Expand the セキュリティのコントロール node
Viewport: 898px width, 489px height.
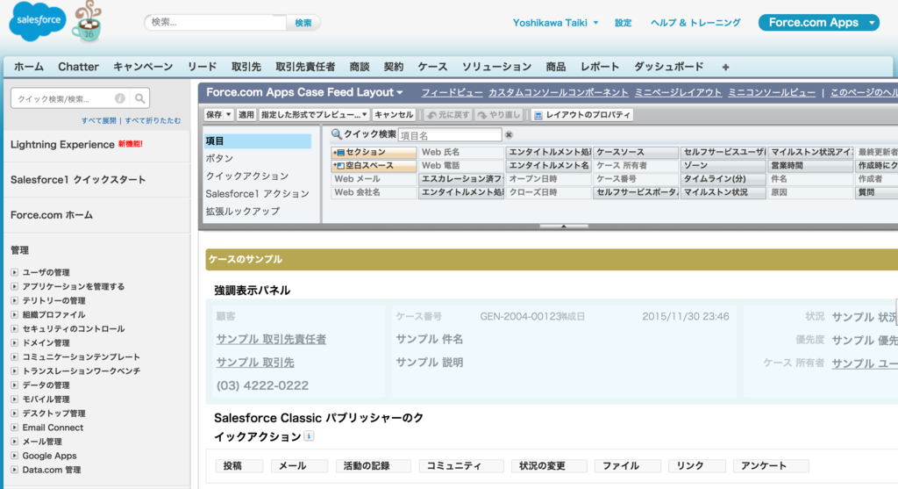pyautogui.click(x=14, y=328)
